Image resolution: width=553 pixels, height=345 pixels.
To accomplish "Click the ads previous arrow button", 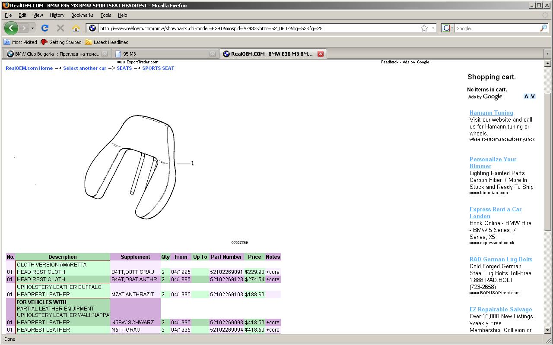I will pos(526,97).
